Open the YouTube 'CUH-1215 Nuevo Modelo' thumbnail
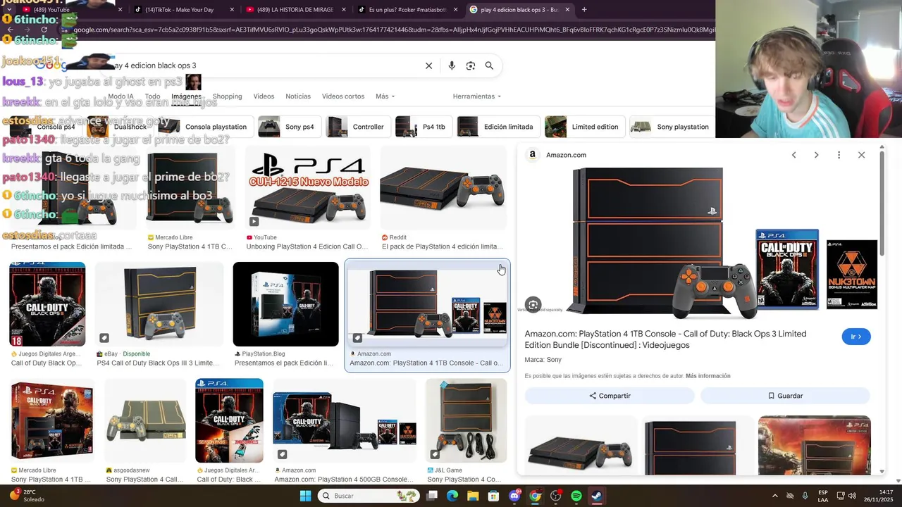 click(x=307, y=187)
